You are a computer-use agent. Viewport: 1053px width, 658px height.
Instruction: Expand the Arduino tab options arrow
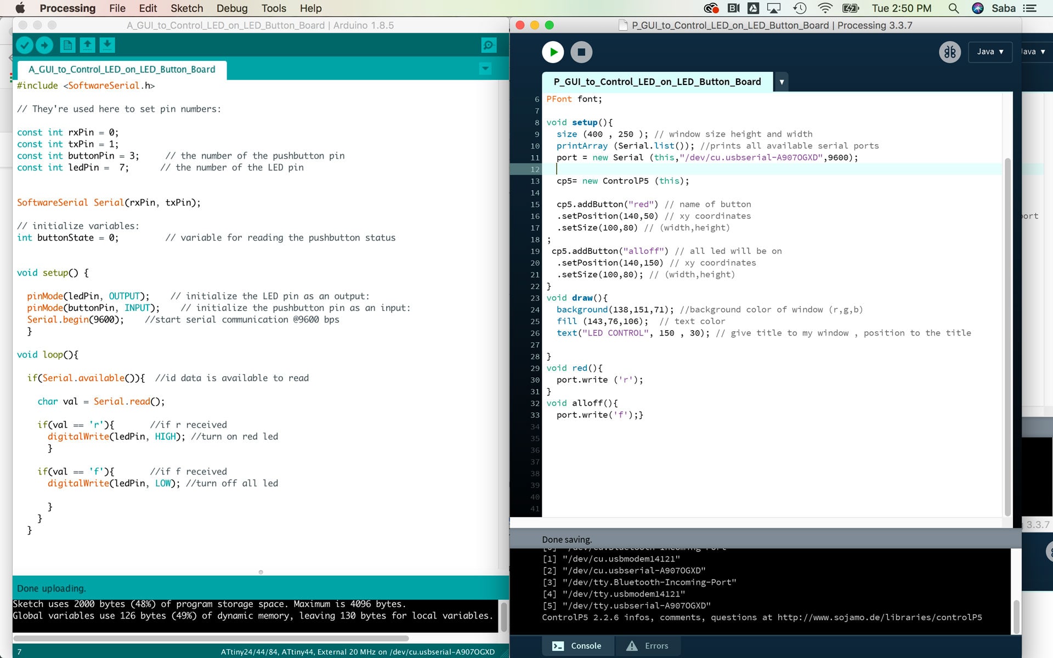485,69
